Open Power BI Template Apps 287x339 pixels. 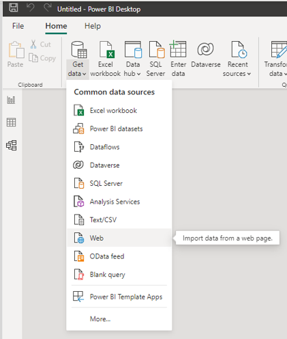point(119,297)
